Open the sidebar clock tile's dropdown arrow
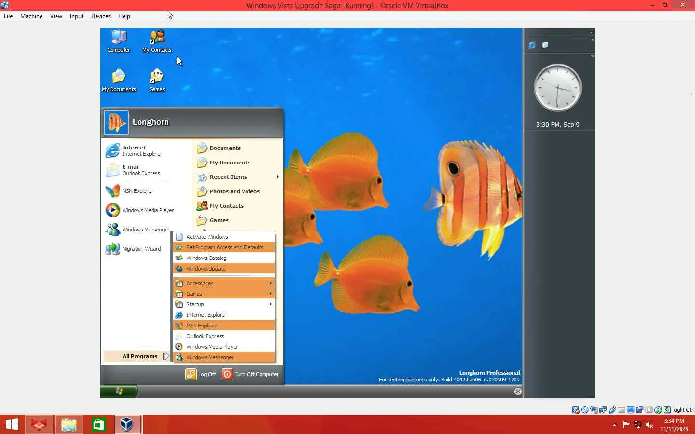695x434 pixels. tap(592, 57)
